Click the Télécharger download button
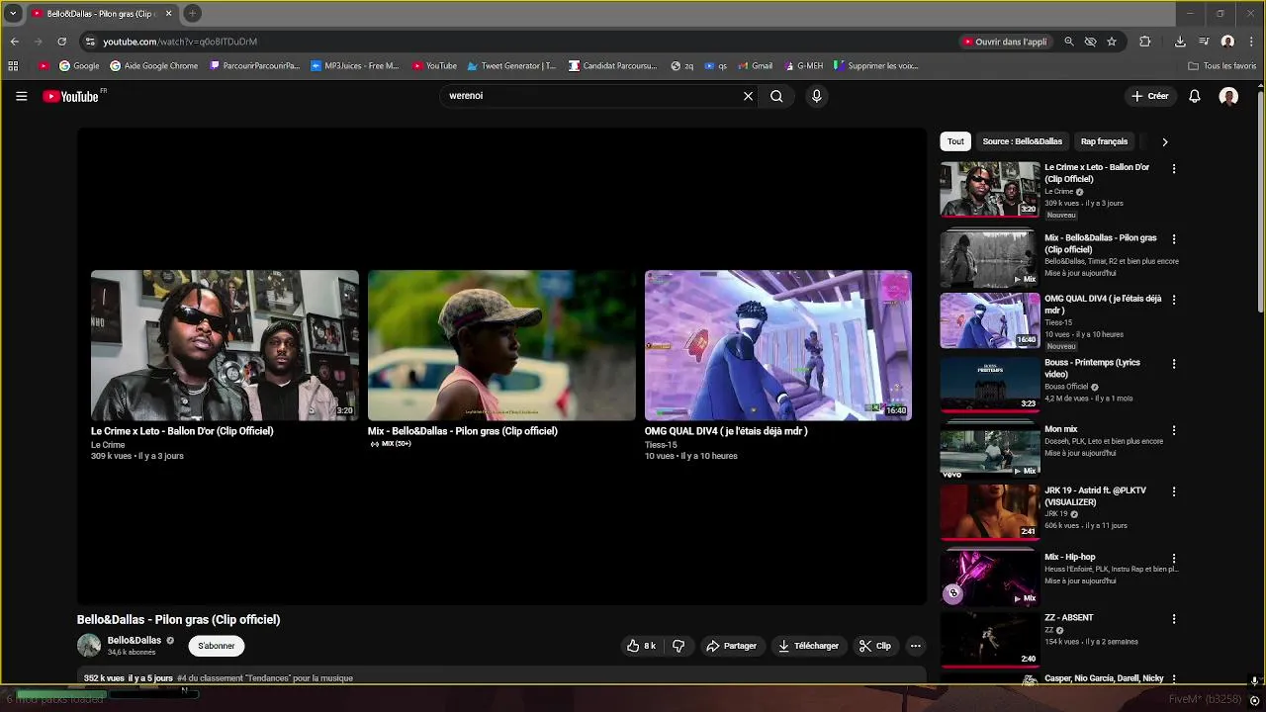Screen dimensions: 1266x712 [x=808, y=646]
